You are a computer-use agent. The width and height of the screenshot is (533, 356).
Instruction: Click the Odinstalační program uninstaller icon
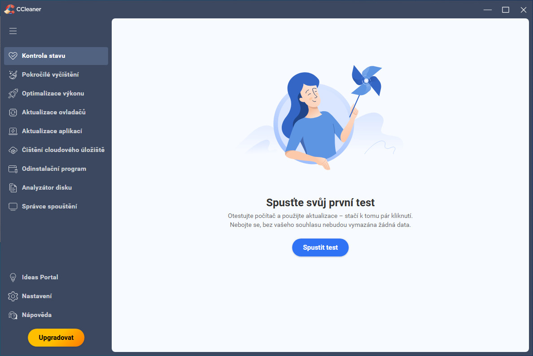13,169
